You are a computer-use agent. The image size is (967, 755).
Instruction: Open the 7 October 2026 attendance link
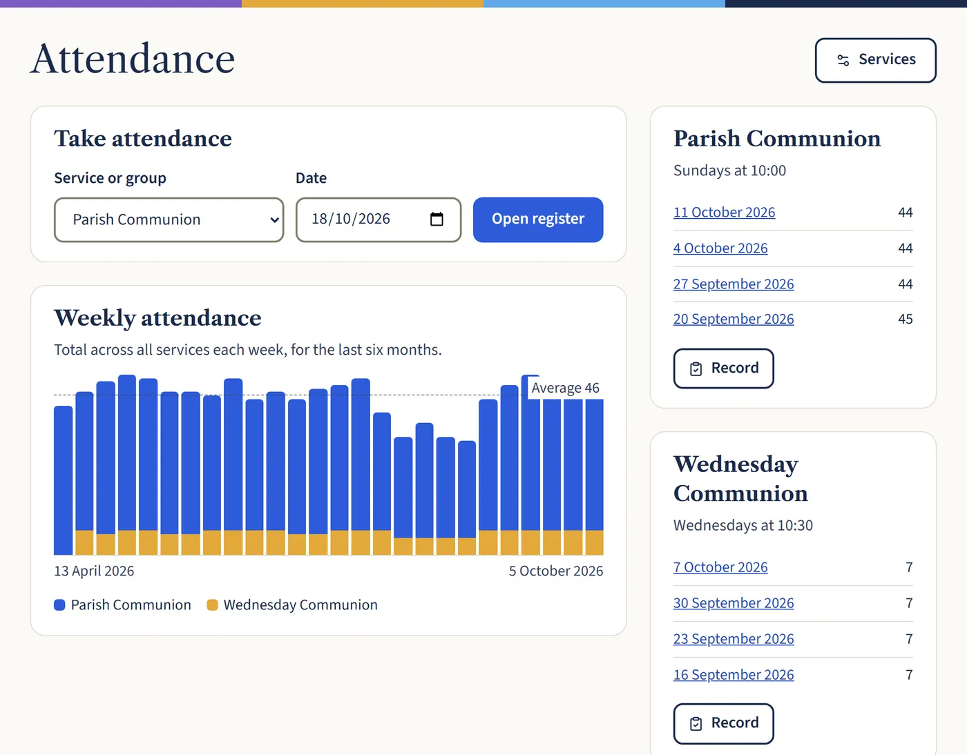point(720,567)
